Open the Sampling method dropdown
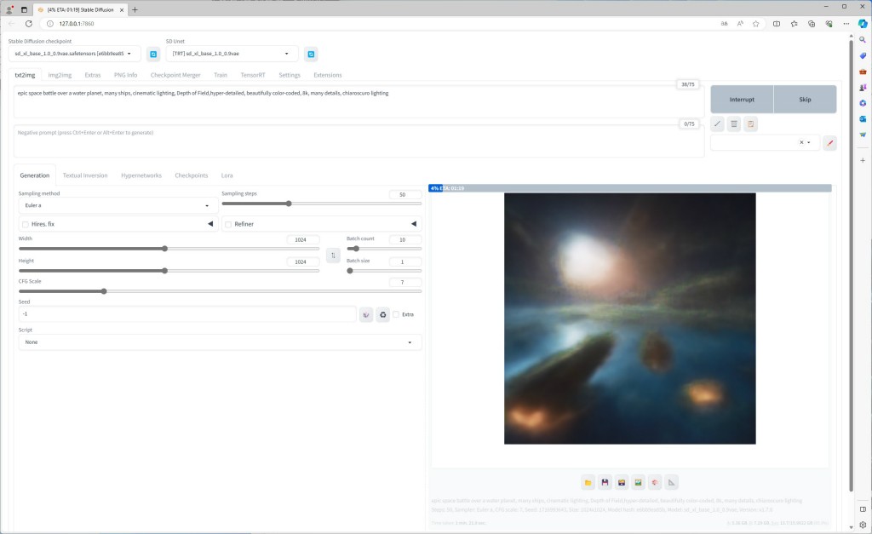 (x=116, y=205)
